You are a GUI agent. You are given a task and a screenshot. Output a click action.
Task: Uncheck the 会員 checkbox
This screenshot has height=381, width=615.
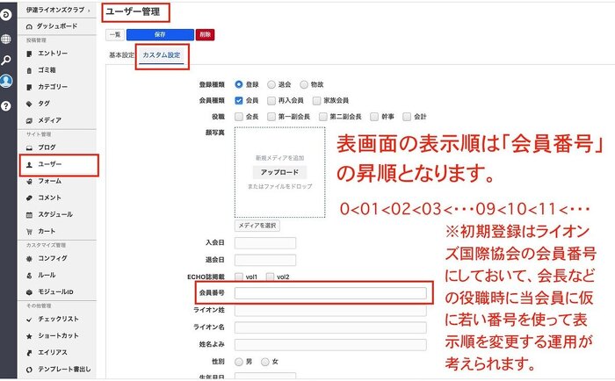click(x=239, y=100)
